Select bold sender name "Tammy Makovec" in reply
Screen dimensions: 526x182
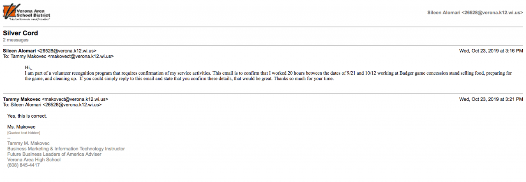click(21, 99)
